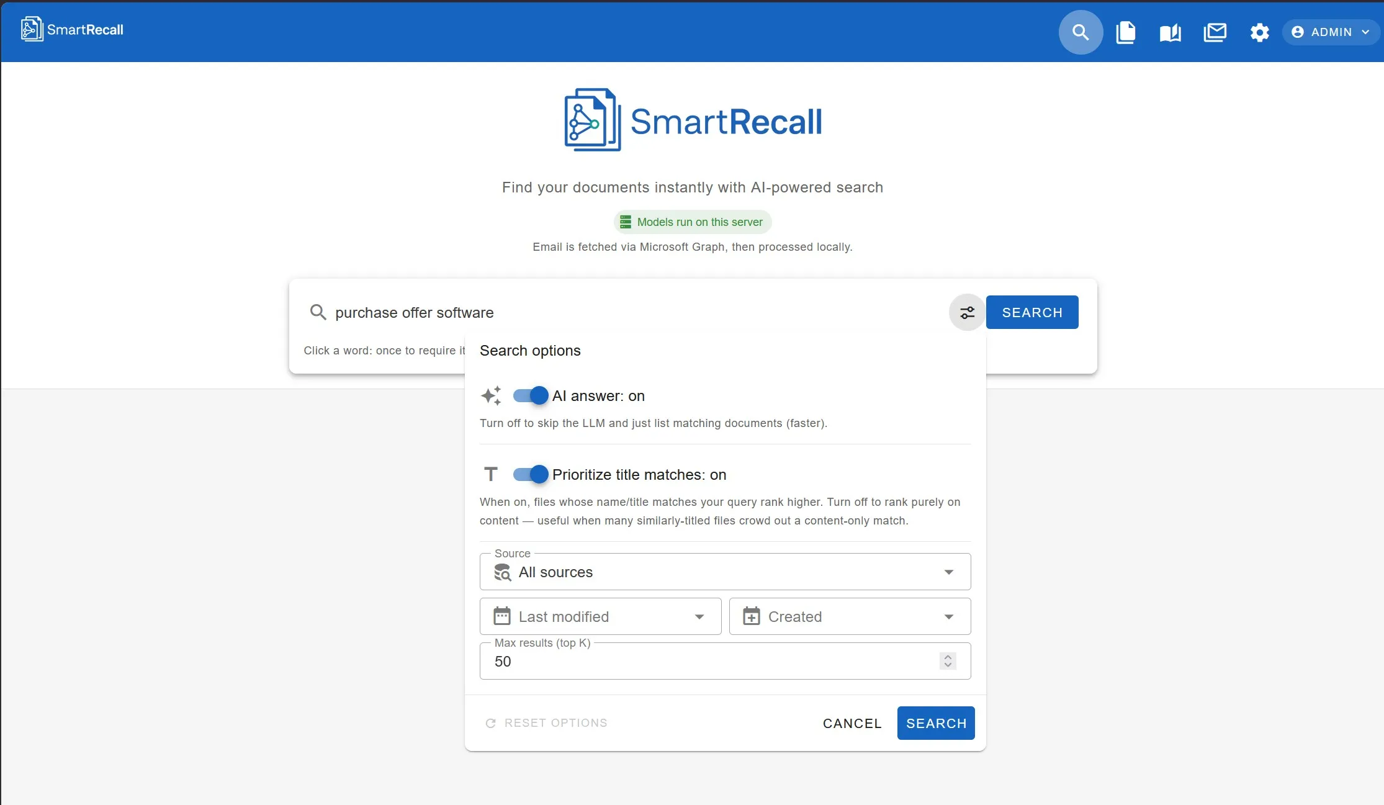Click the RESET OPTIONS button

(x=546, y=722)
